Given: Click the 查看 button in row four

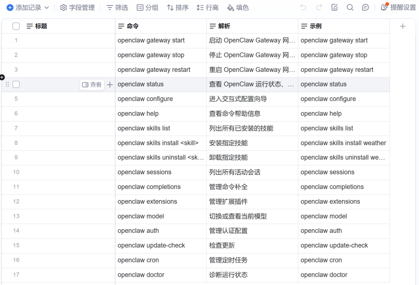Looking at the screenshot, I should 92,85.
